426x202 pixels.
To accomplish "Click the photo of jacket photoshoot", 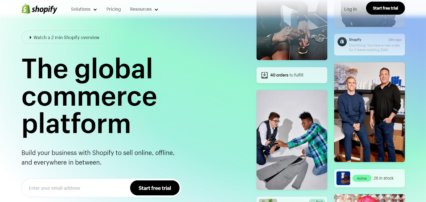I will tap(292, 140).
